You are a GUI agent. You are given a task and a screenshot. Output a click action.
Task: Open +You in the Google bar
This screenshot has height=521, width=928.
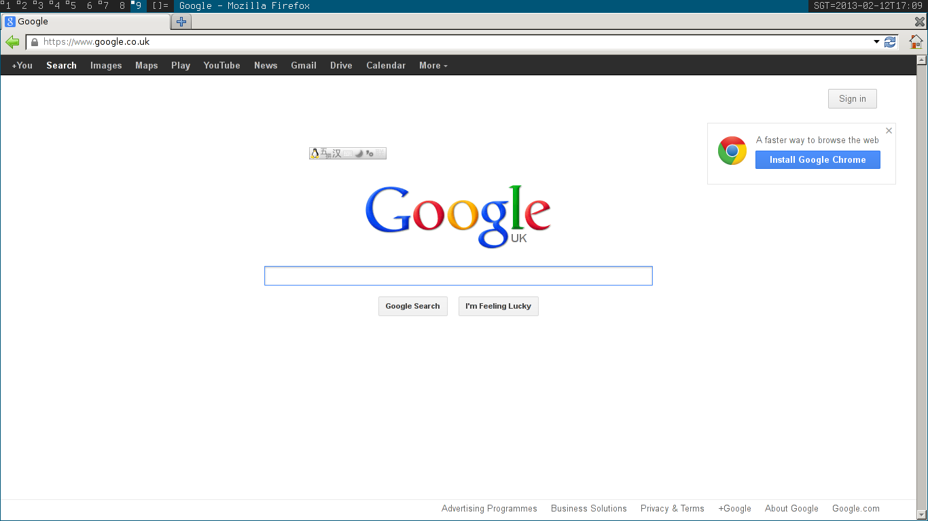(22, 66)
